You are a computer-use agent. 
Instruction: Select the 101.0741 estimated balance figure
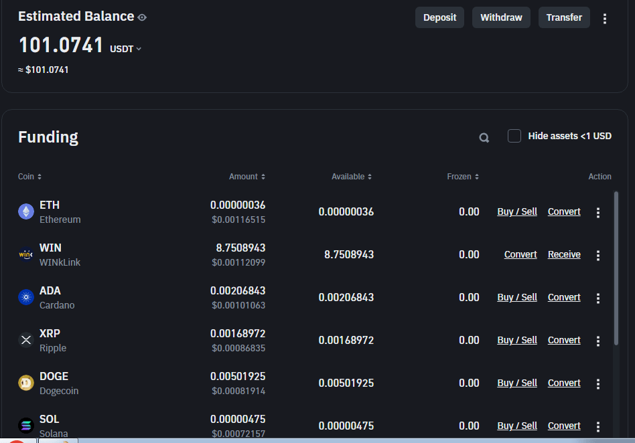coord(61,45)
